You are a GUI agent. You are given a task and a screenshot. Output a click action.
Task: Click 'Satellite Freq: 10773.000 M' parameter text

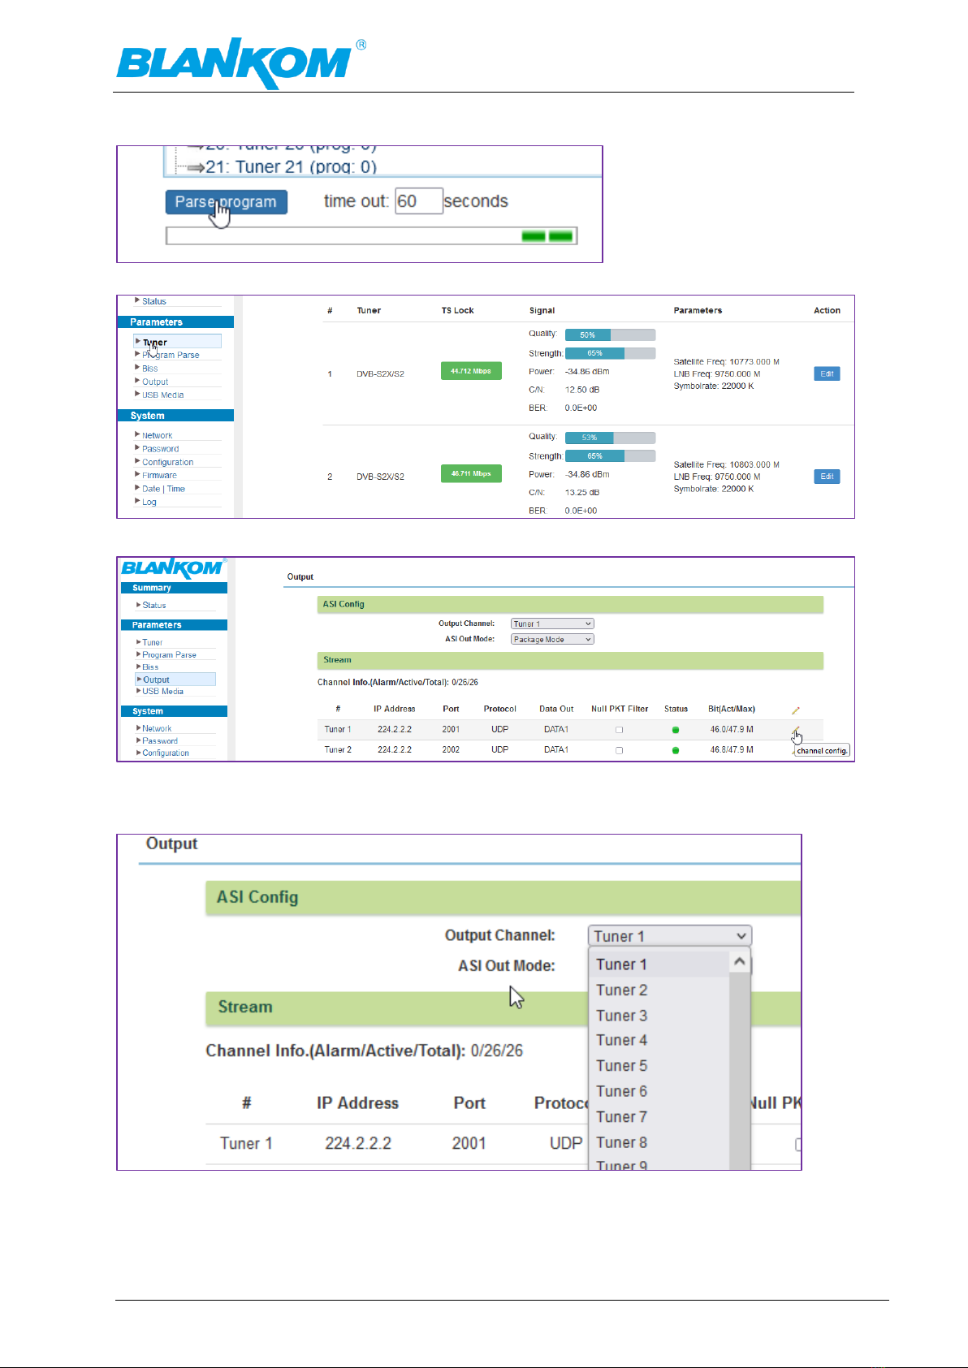(x=726, y=361)
